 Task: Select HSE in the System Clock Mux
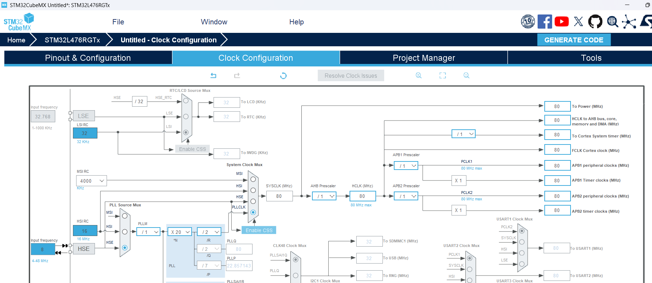coord(253,201)
